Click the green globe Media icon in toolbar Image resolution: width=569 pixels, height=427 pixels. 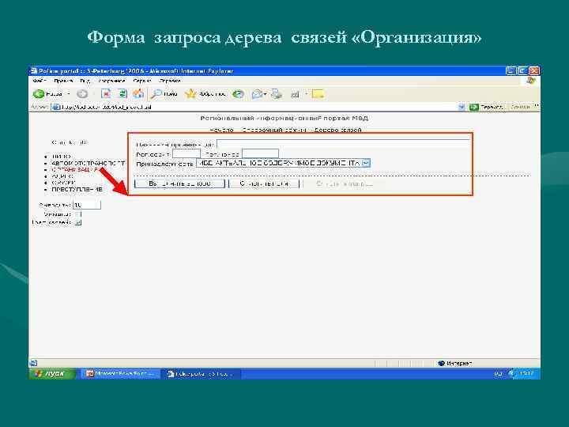point(238,94)
